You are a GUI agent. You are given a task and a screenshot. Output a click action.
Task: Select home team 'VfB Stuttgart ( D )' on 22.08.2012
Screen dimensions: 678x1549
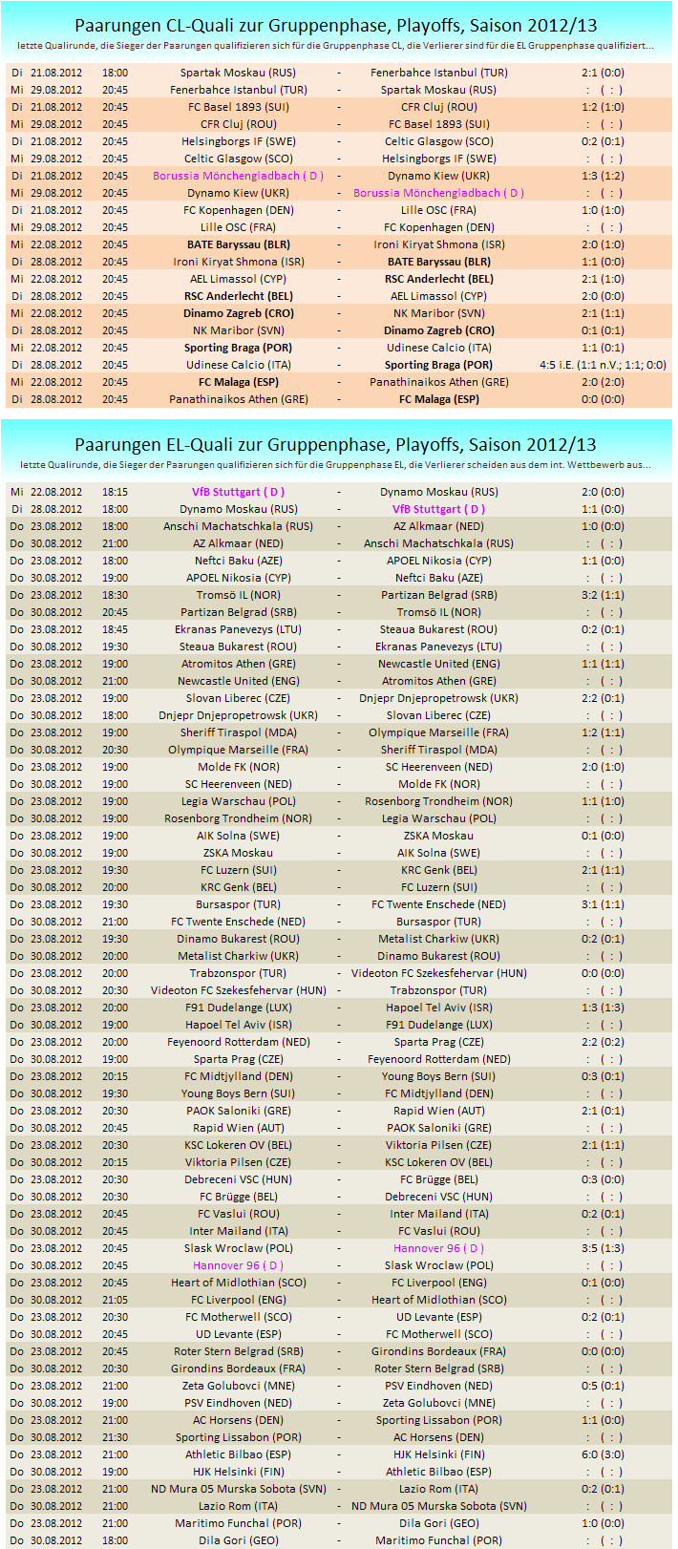tap(239, 492)
